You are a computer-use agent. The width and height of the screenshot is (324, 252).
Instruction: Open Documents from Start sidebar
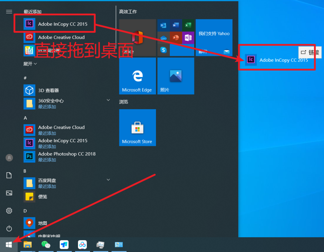point(9,175)
